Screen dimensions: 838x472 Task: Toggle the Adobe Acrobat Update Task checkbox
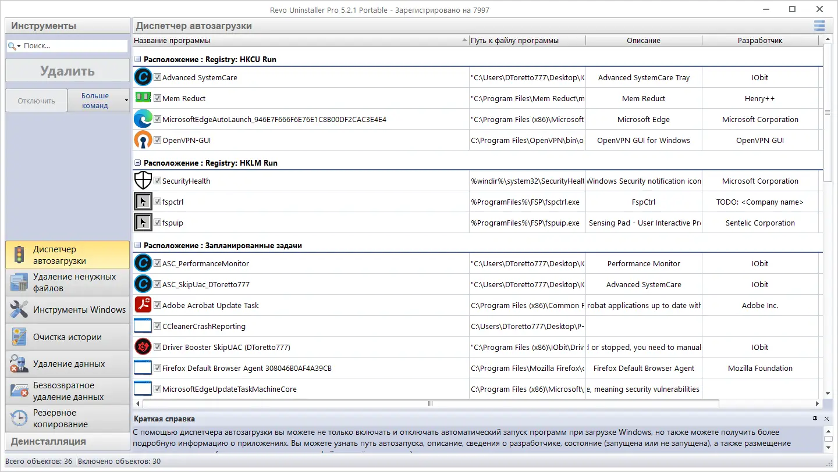click(x=157, y=305)
